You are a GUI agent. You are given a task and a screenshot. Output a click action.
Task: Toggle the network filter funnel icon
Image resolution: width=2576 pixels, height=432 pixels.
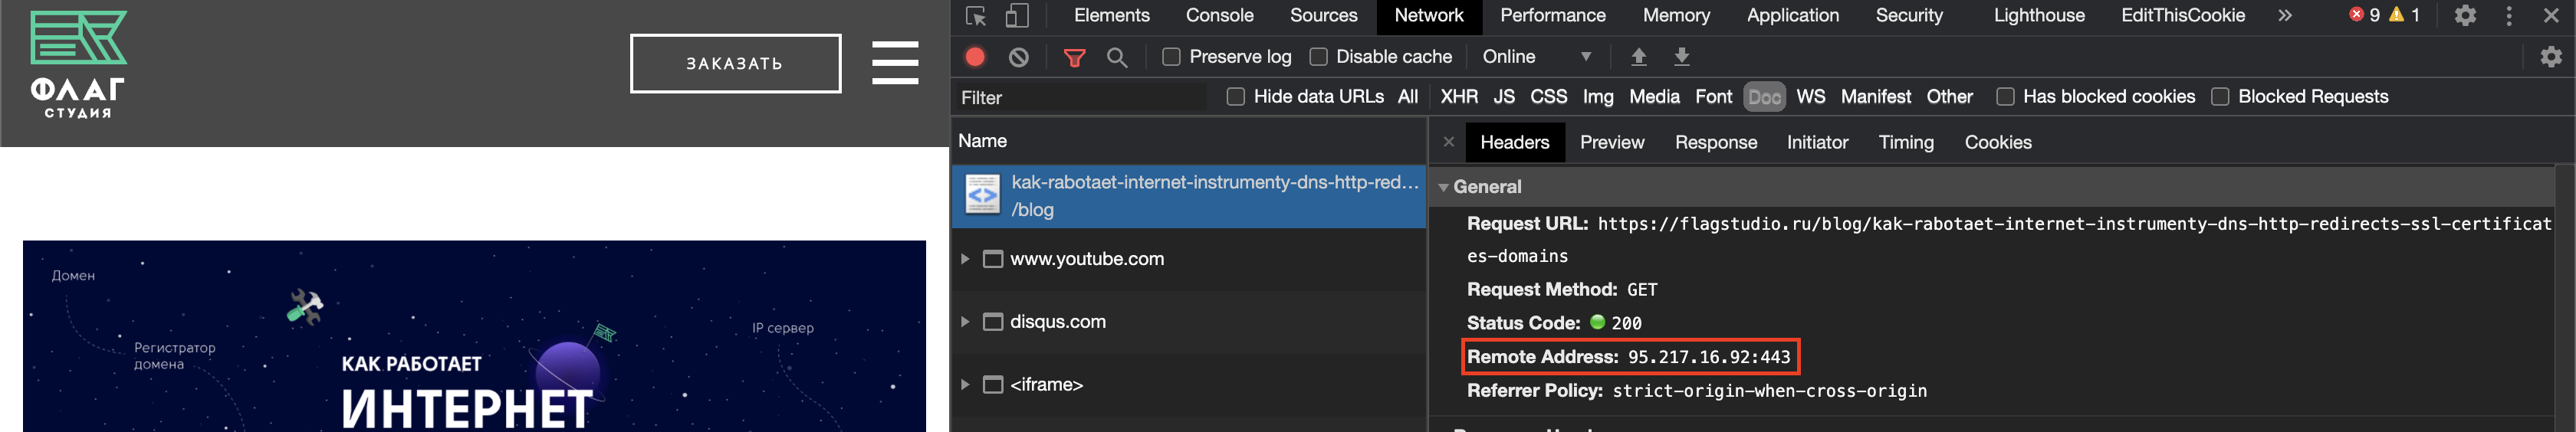pos(1074,57)
